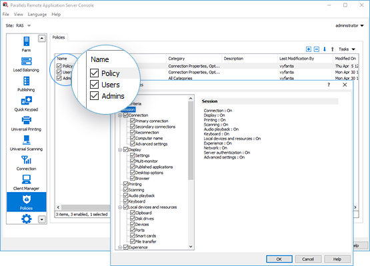Open the Help menu
Image resolution: width=370 pixels, height=266 pixels.
(x=56, y=15)
